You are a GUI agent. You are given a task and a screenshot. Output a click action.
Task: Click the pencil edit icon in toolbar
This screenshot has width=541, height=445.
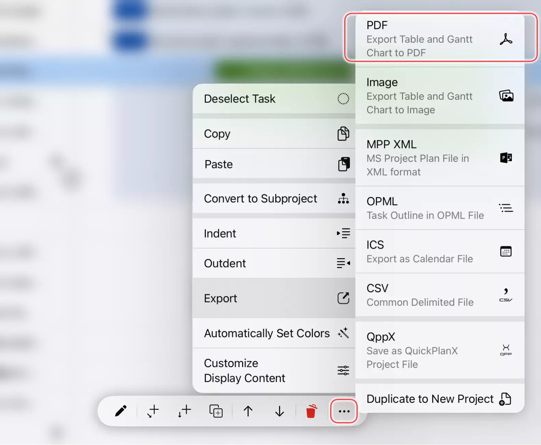point(121,411)
